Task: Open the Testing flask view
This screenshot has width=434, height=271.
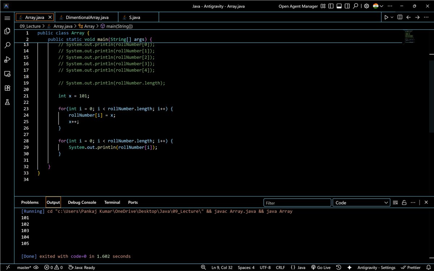Action: [7, 102]
